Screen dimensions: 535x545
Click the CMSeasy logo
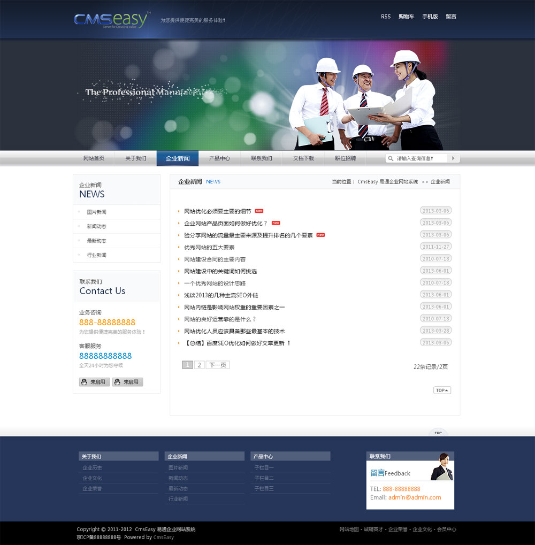[110, 20]
